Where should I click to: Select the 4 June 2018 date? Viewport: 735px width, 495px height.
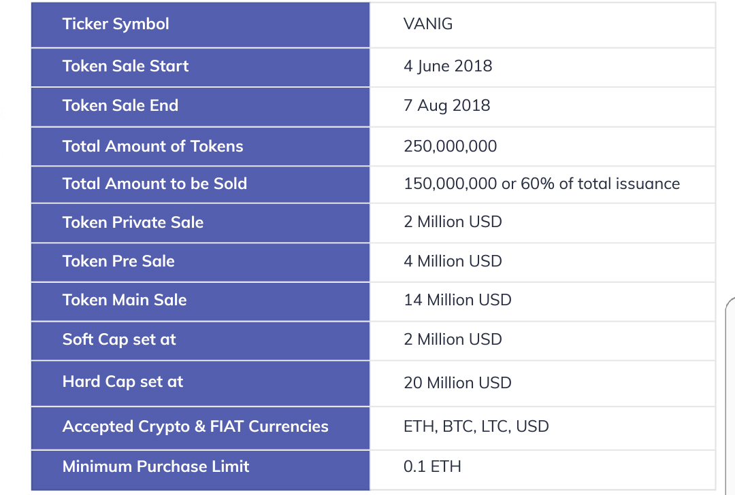[x=448, y=67]
